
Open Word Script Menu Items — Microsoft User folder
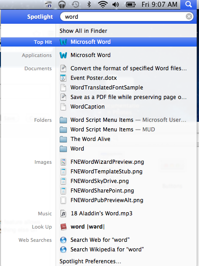(x=128, y=120)
